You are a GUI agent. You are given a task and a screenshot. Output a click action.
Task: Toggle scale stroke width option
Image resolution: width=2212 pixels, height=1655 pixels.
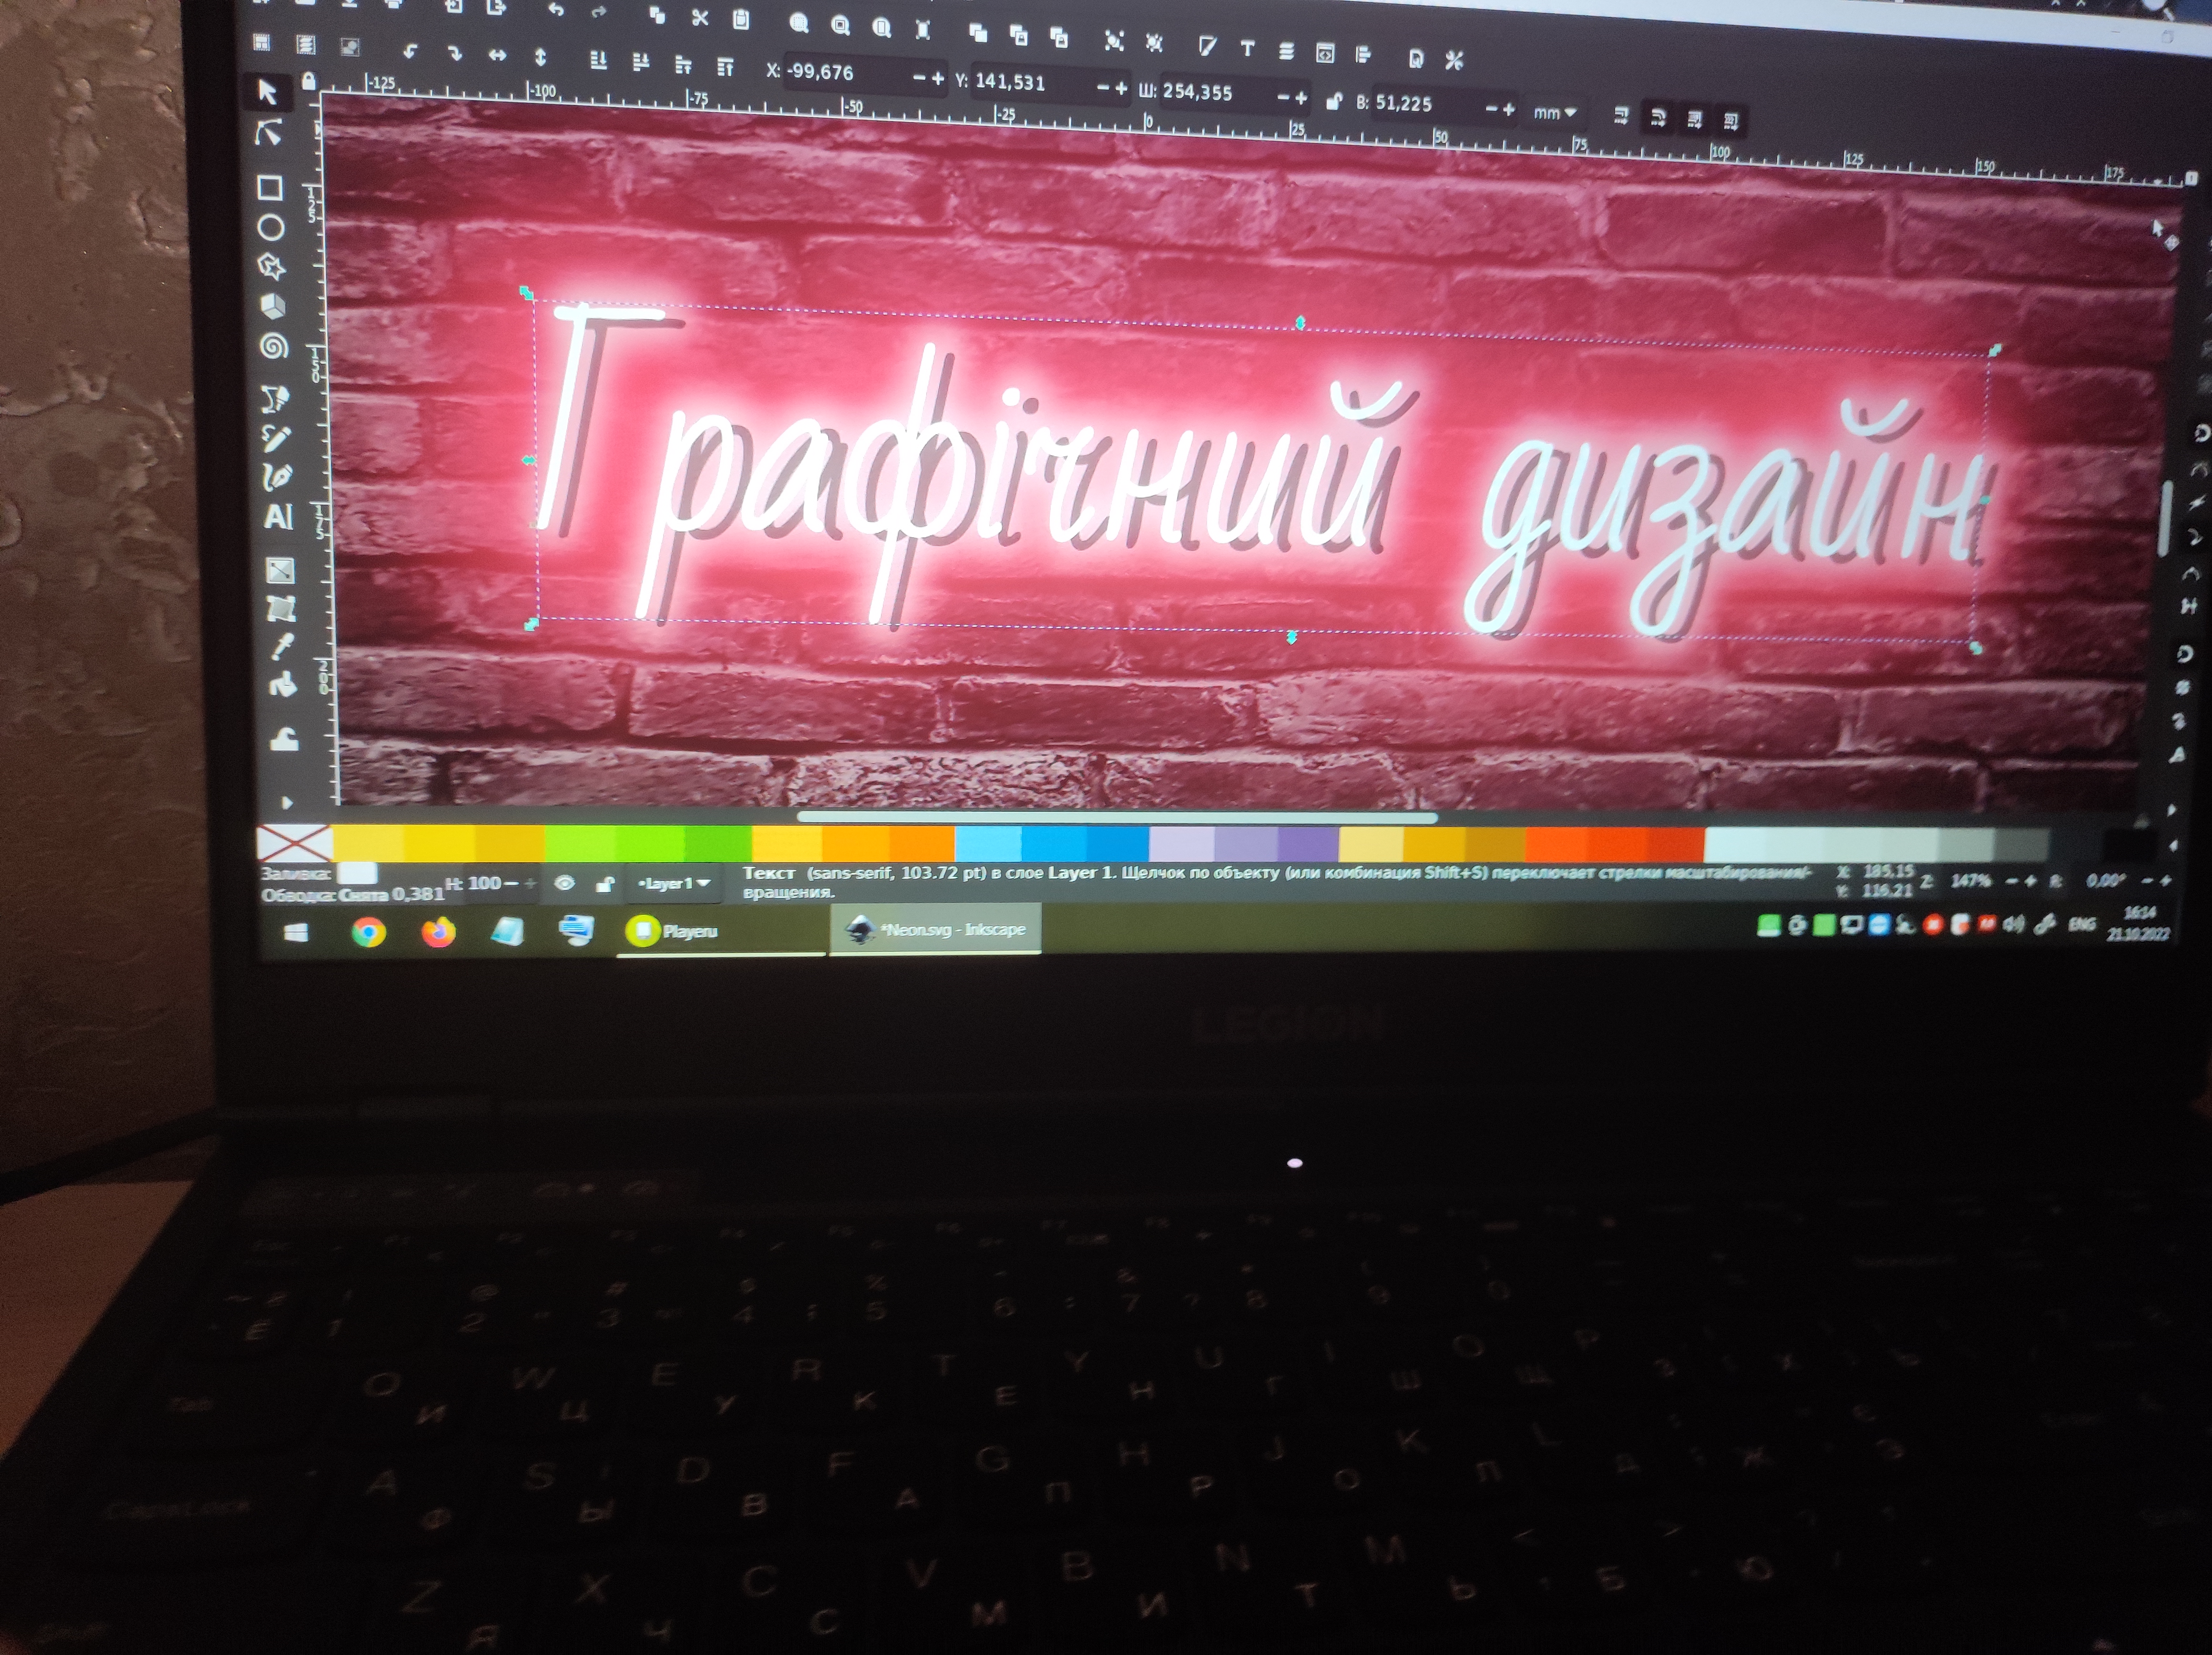point(1621,116)
